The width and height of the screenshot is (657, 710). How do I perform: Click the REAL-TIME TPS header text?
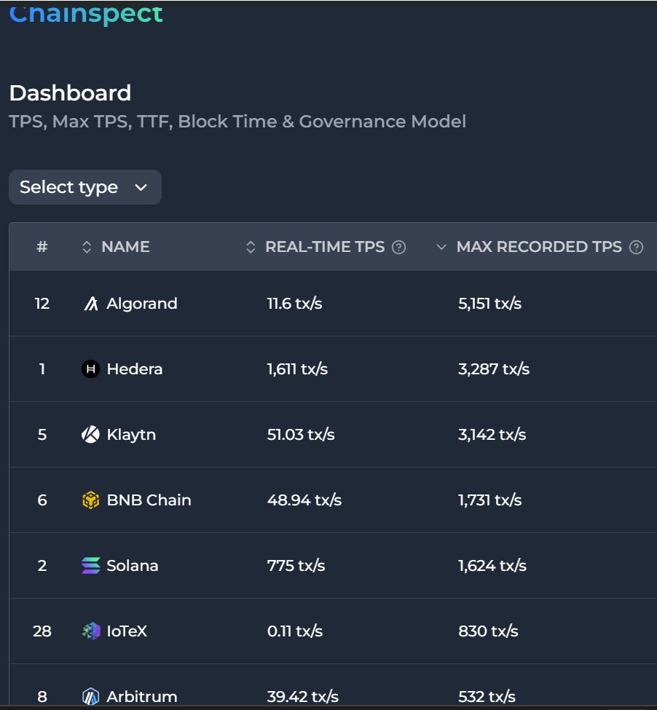click(325, 247)
